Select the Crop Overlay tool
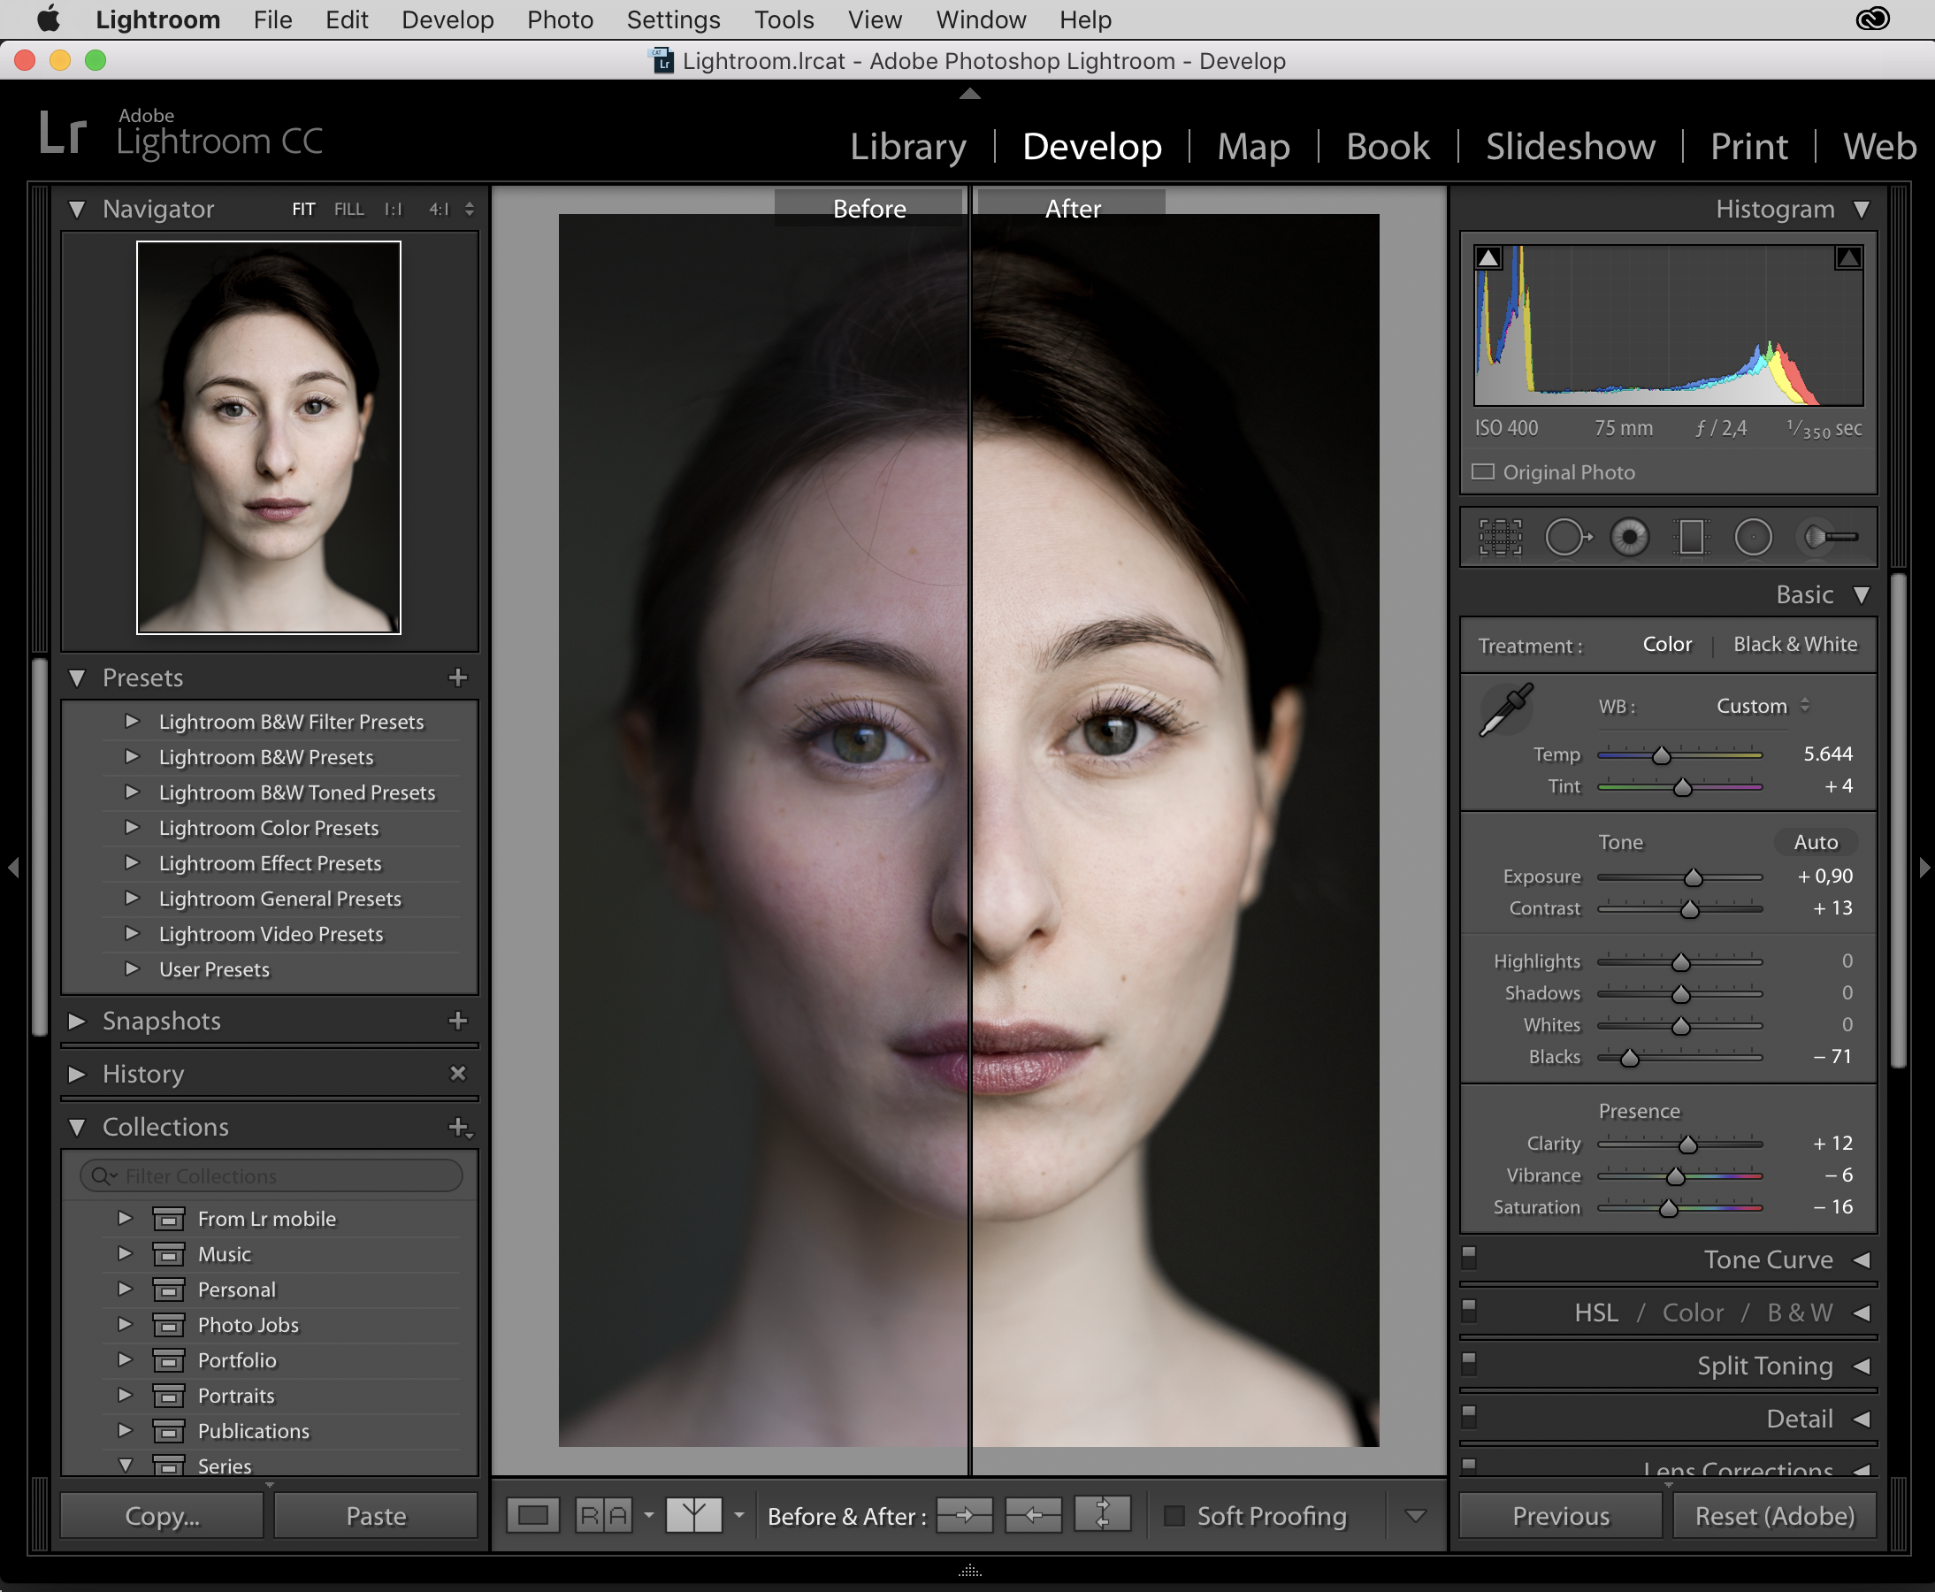The image size is (1935, 1592). [x=1500, y=537]
